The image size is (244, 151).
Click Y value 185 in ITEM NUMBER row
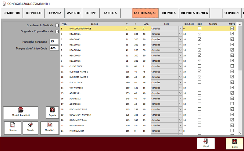pos(127,131)
